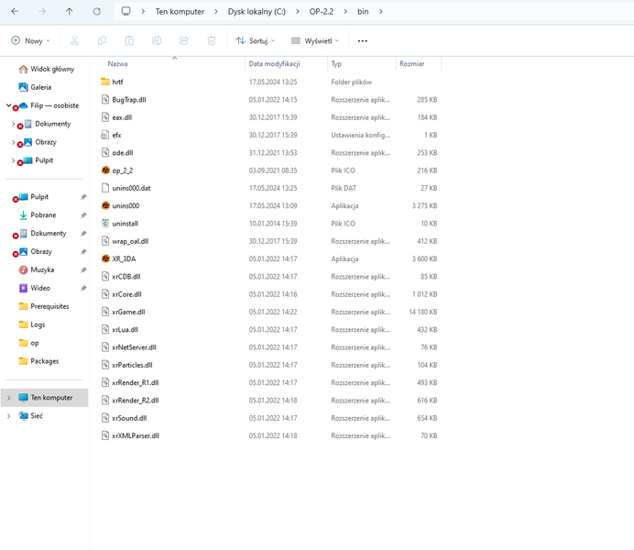Click the hrtf folder icon
This screenshot has height=550, width=634.
point(105,82)
